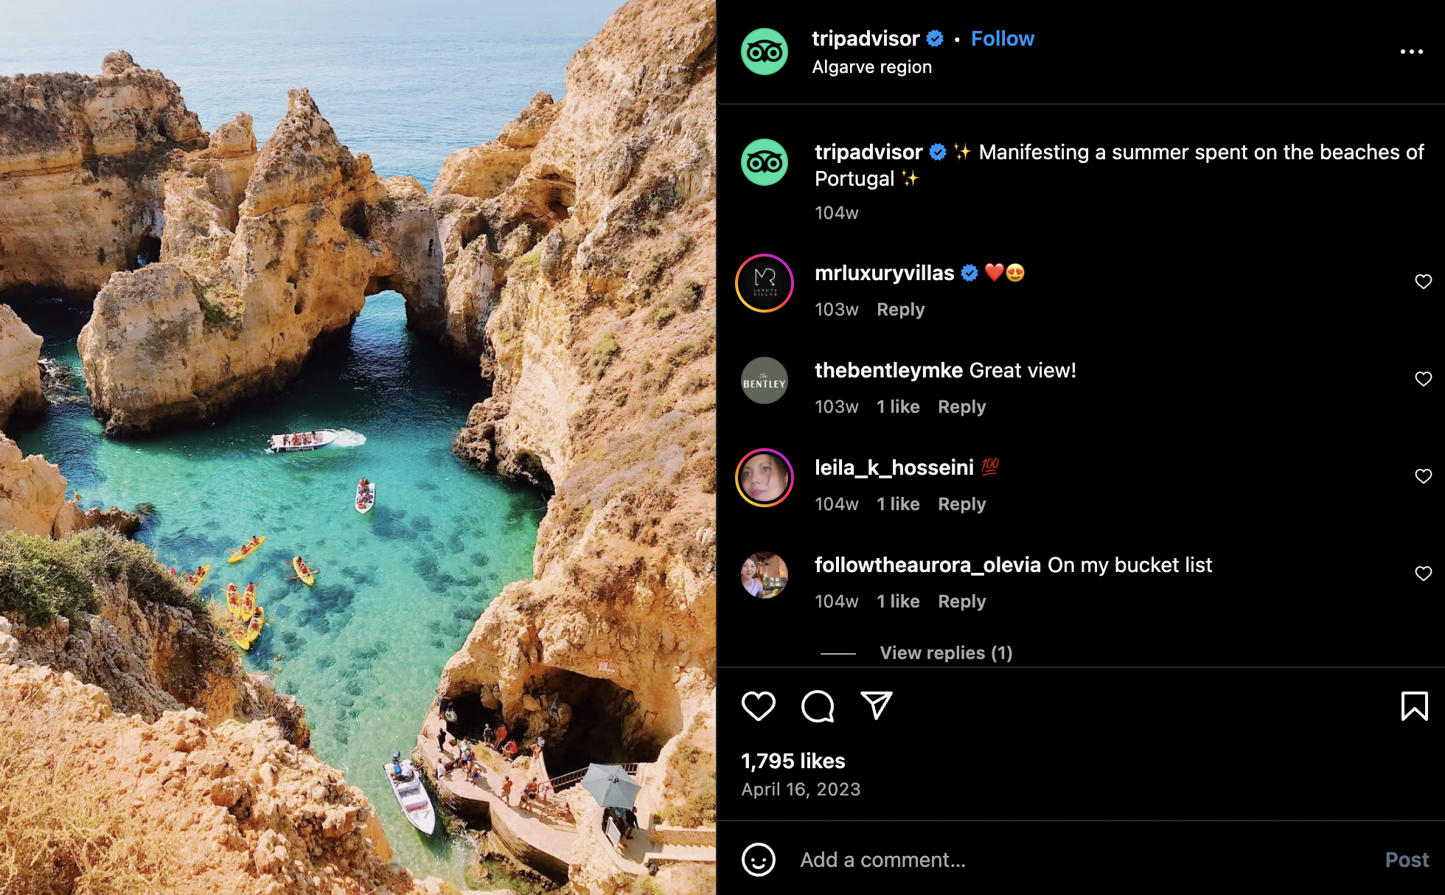Screen dimensions: 1445x895
Task: Open the Algarve region location link
Action: pos(871,67)
